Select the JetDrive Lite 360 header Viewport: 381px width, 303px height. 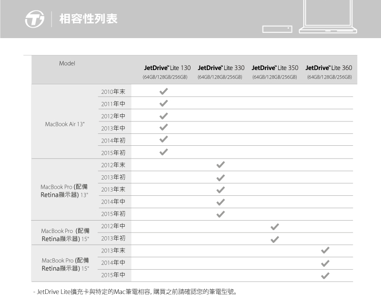[329, 68]
